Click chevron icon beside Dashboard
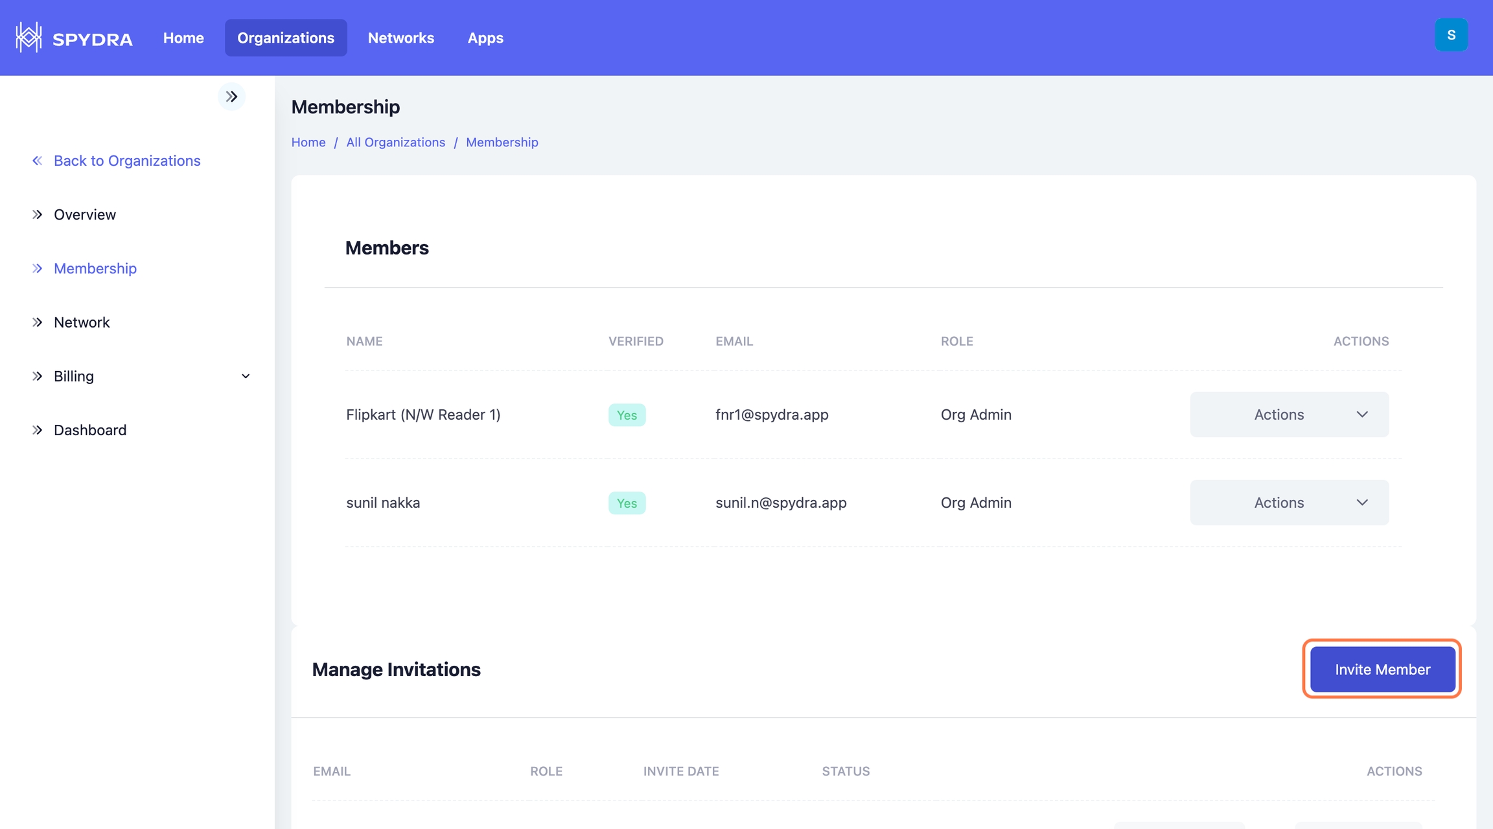The image size is (1493, 829). [x=38, y=430]
